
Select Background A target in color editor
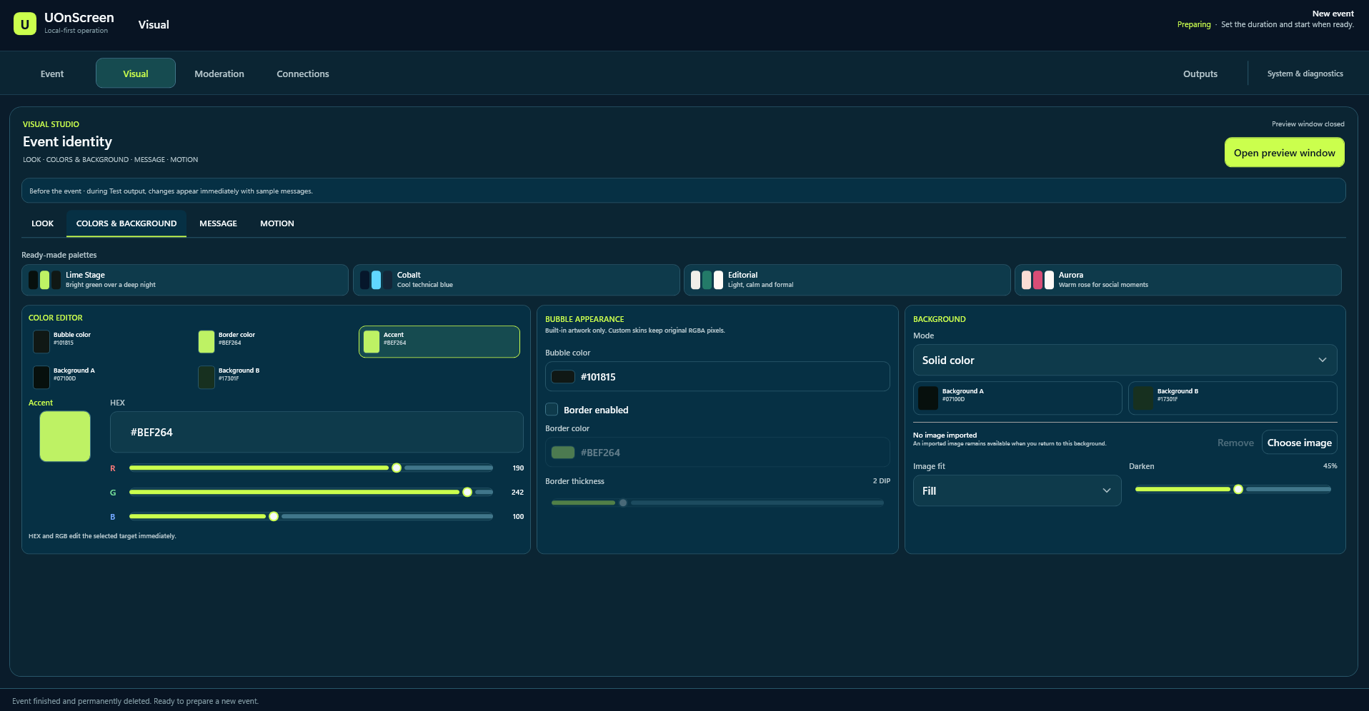click(x=109, y=377)
